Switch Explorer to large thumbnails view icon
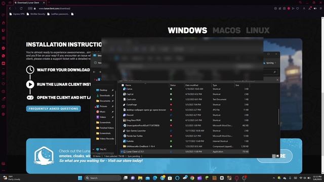 [277, 156]
